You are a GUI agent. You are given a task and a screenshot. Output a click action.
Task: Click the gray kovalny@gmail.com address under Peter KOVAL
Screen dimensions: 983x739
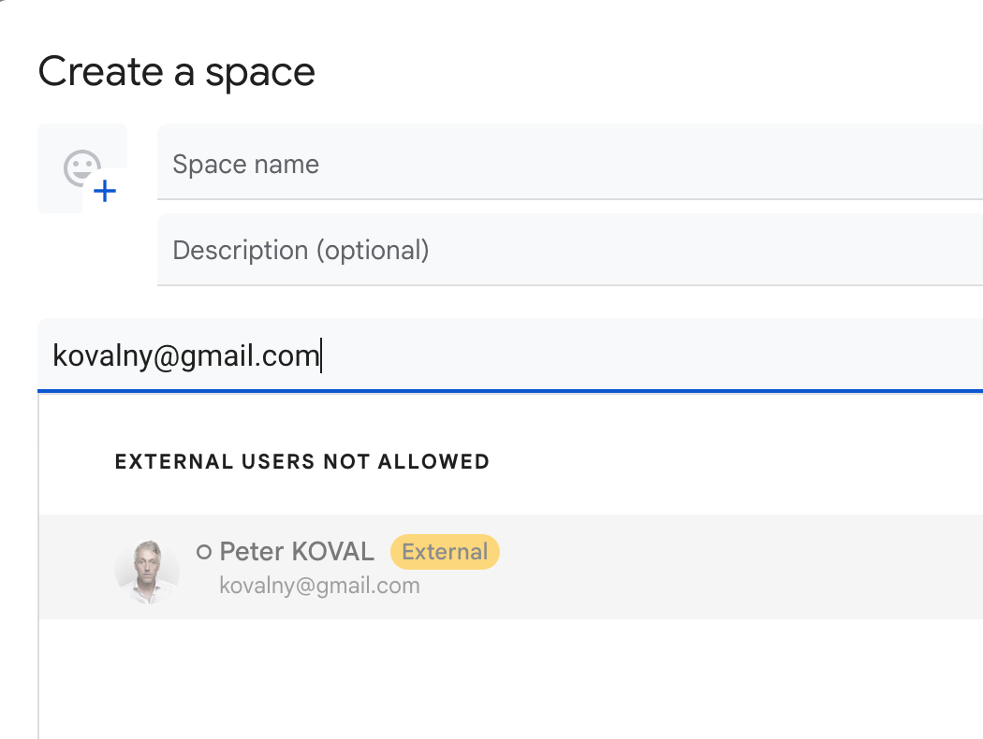coord(319,586)
